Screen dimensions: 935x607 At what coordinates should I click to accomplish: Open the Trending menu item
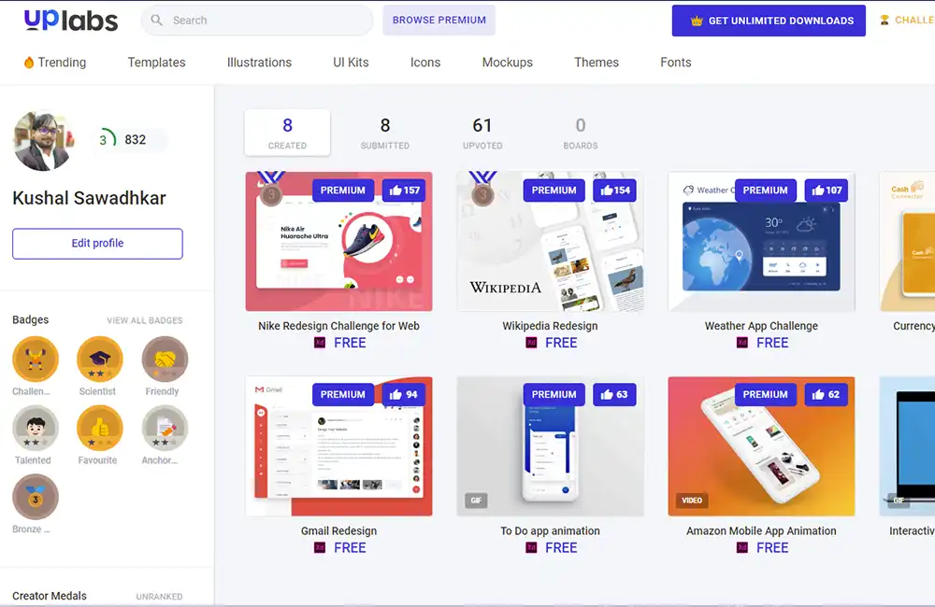(55, 63)
